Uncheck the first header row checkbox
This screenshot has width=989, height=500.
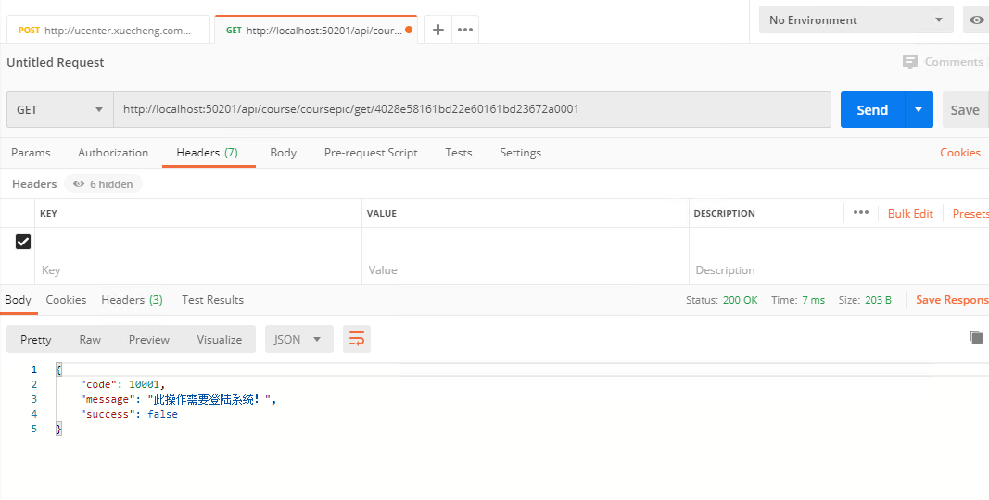pos(22,241)
